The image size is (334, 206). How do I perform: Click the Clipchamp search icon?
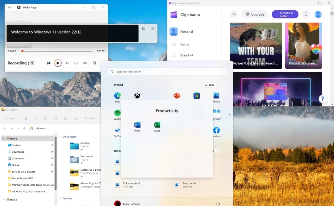pos(234,14)
